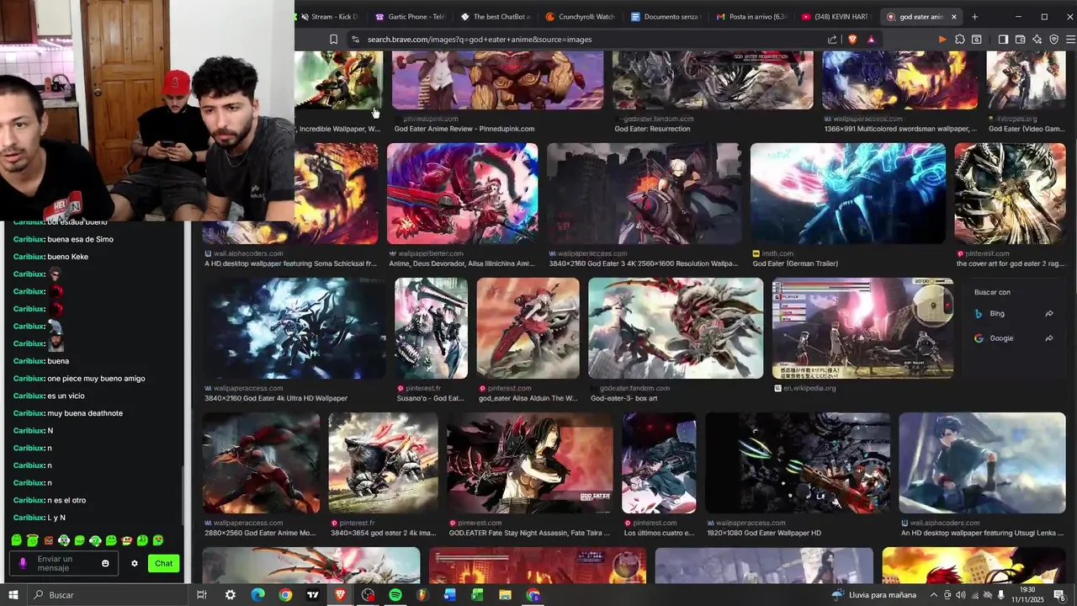Click the chat panel scrollbar
The image size is (1077, 606).
click(184, 497)
